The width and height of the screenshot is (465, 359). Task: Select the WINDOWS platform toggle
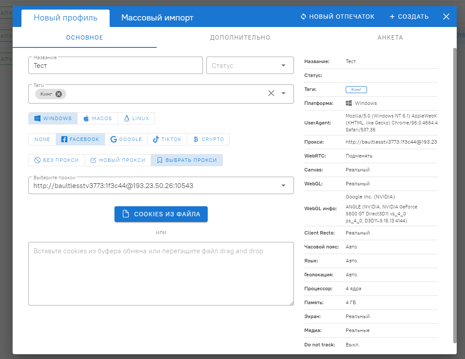53,118
